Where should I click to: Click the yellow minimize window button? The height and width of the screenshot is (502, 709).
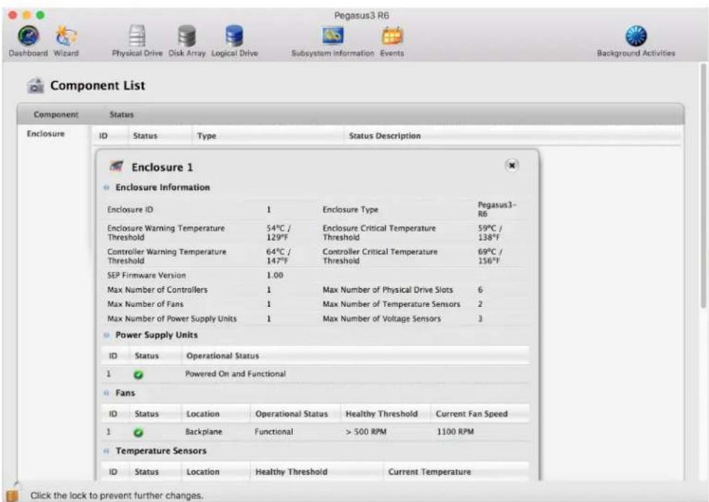pyautogui.click(x=27, y=15)
